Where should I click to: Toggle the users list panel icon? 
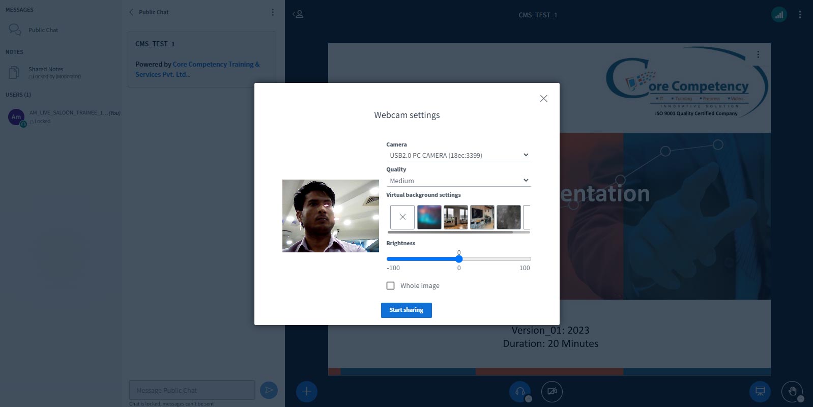coord(298,14)
